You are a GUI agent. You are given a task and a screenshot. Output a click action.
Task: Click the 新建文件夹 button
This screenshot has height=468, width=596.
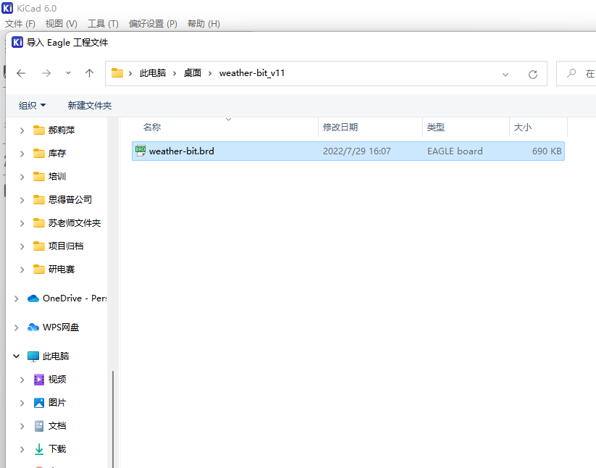(x=90, y=105)
